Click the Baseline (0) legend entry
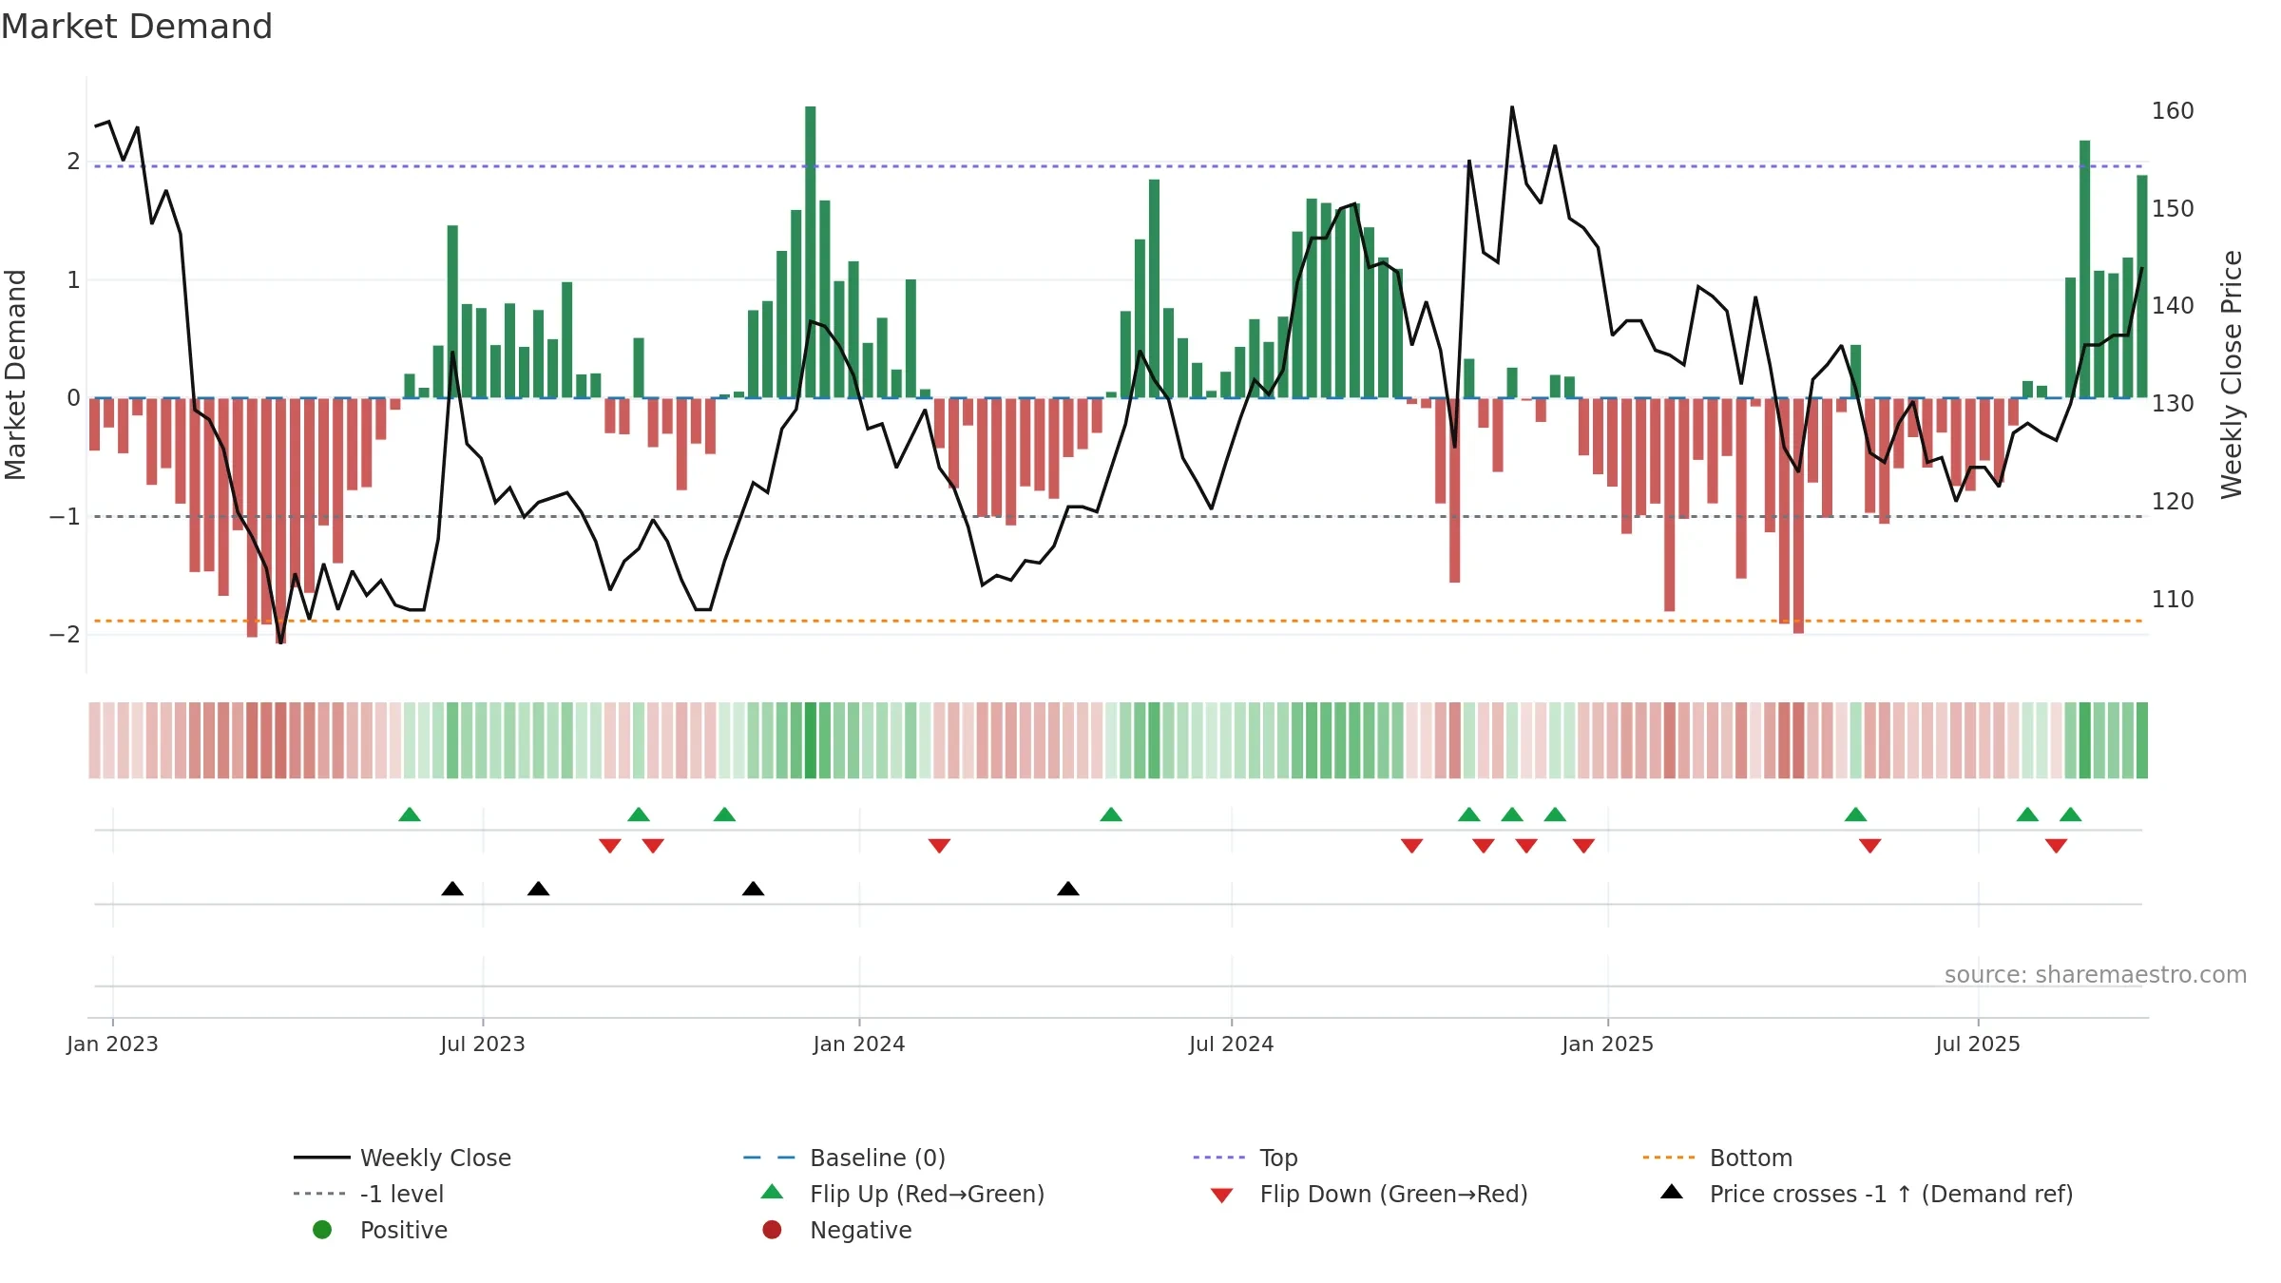The height and width of the screenshot is (1283, 2281). click(x=844, y=1158)
